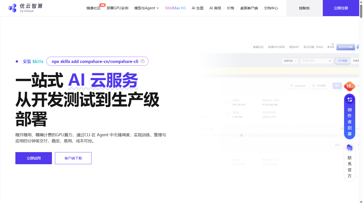The height and width of the screenshot is (204, 363).
Task: Click the 优云智算 UCloud logo
Action: pos(25,8)
